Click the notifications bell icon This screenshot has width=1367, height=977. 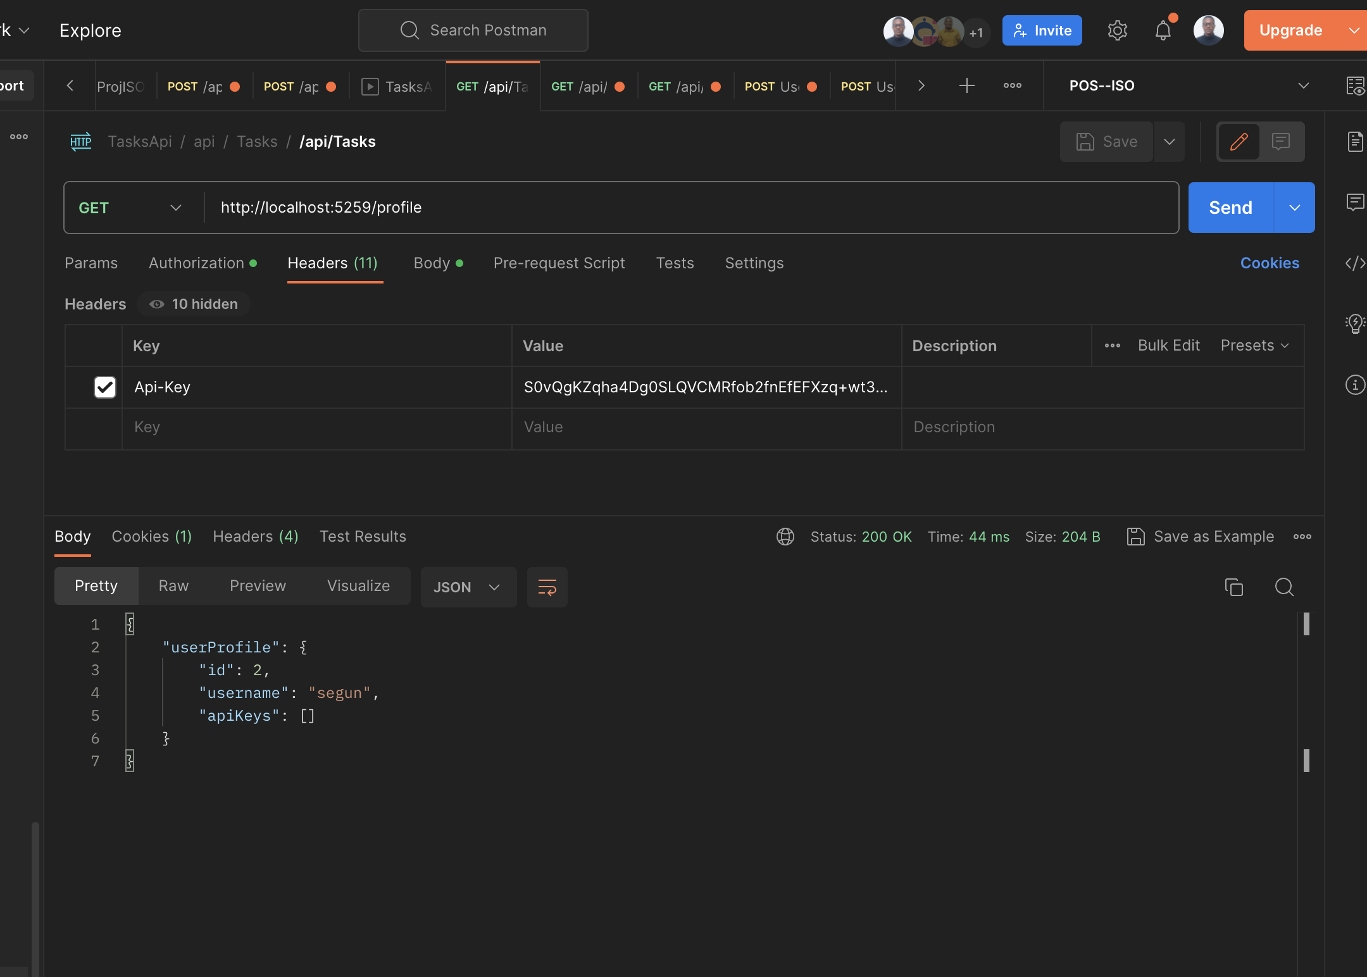(x=1163, y=30)
